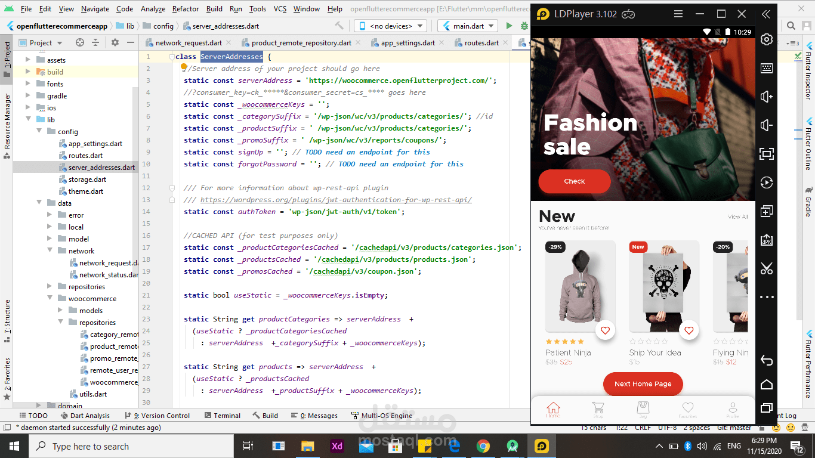Open the no devices selector dropdown
815x458 pixels.
tap(391, 26)
